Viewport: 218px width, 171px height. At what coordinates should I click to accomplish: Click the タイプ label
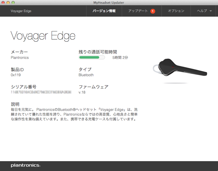tap(85, 69)
